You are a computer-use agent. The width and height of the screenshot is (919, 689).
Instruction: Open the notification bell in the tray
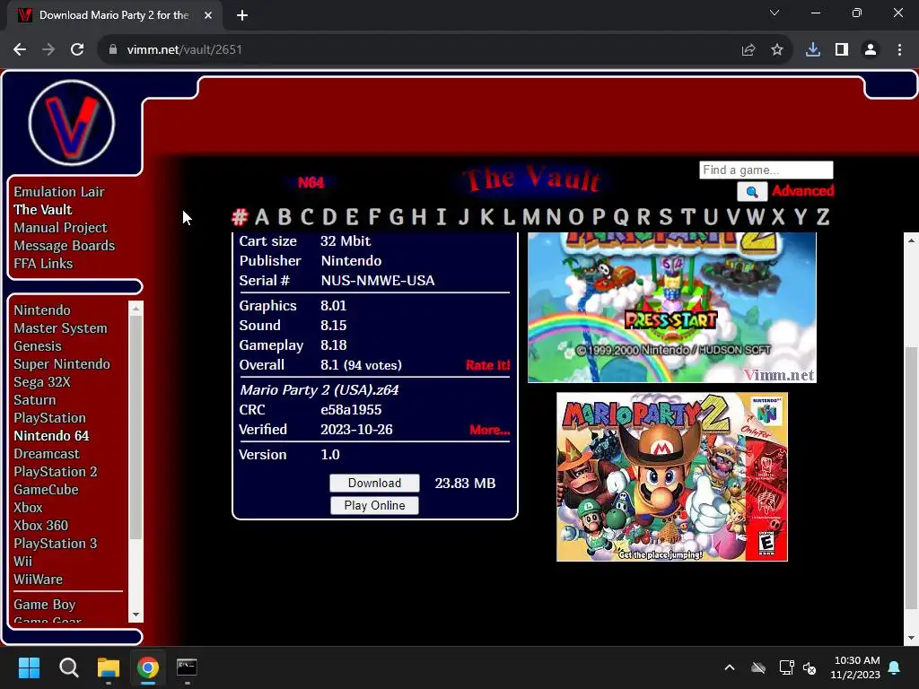(x=895, y=667)
